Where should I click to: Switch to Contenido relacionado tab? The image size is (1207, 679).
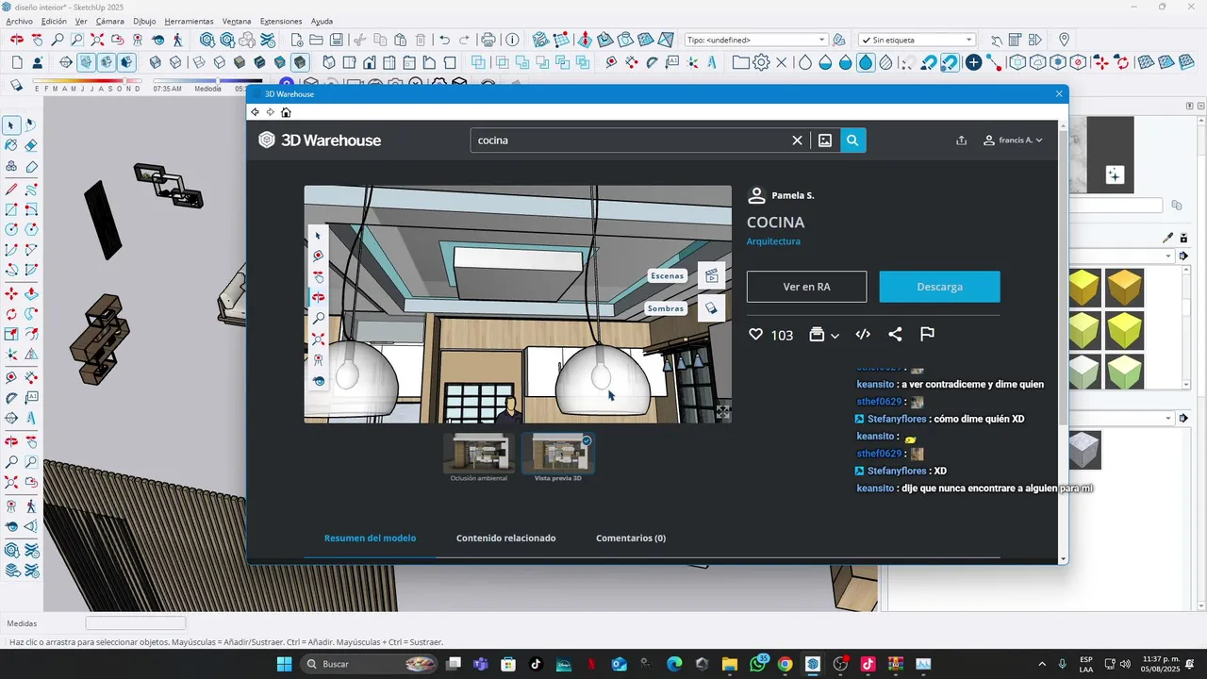coord(506,538)
